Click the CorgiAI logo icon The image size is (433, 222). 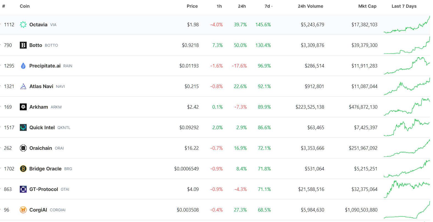click(x=23, y=210)
